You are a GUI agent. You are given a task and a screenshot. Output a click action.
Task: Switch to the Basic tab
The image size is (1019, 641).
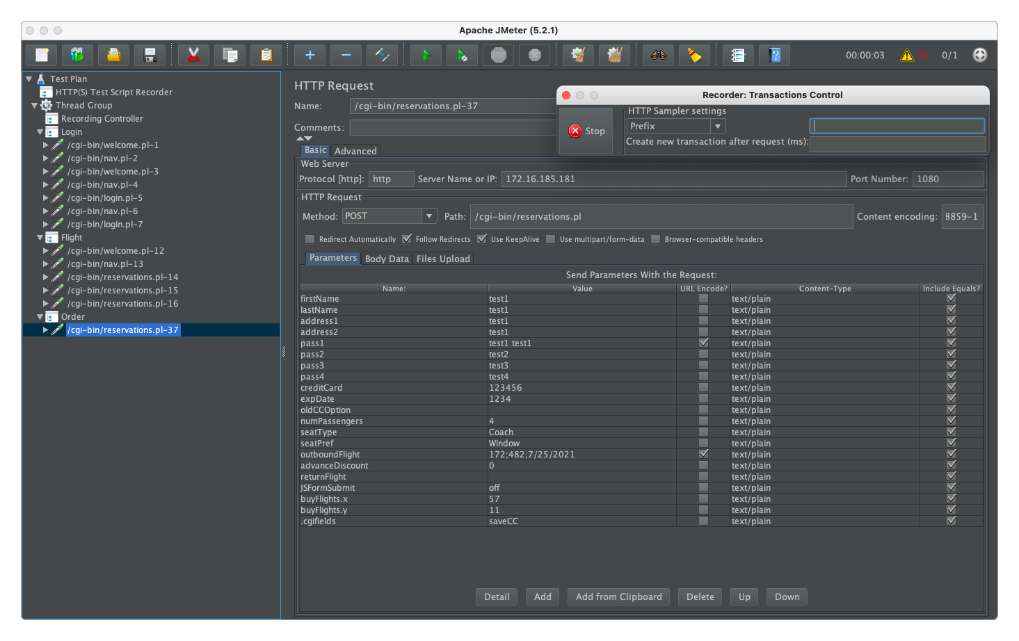(315, 150)
